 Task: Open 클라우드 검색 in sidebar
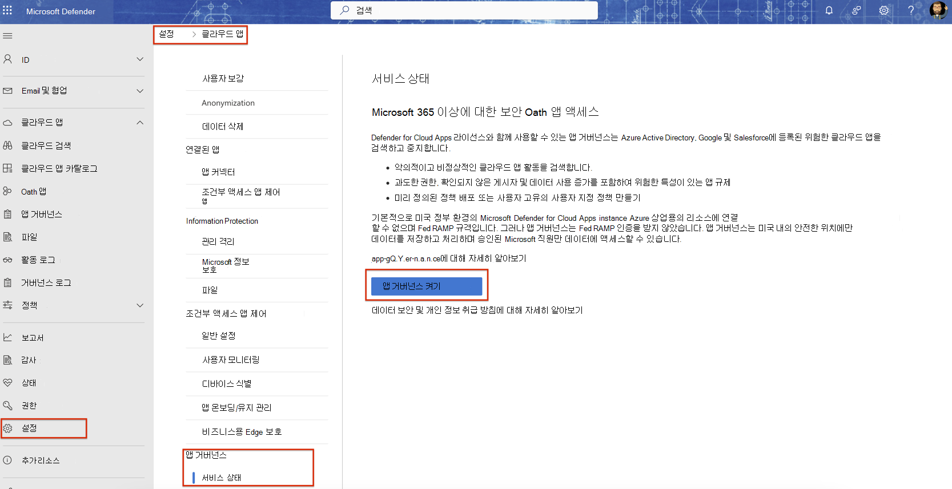46,146
